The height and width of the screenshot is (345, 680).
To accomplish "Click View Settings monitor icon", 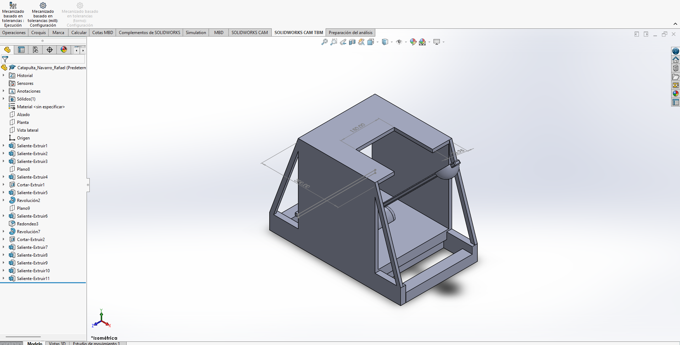I will click(437, 42).
